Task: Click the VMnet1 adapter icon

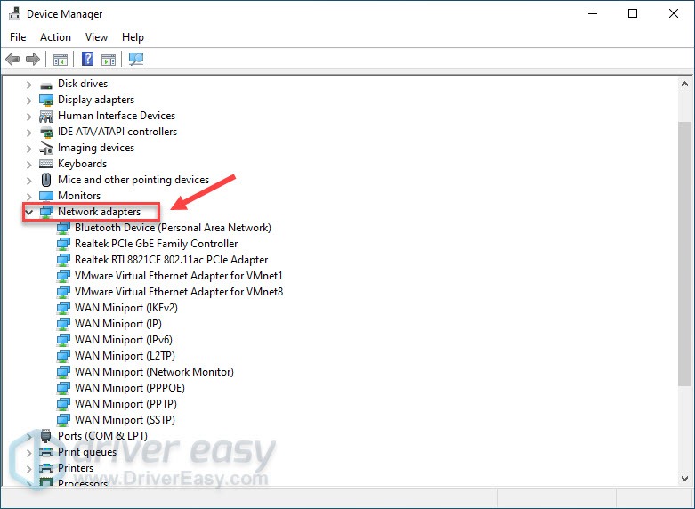Action: point(63,276)
